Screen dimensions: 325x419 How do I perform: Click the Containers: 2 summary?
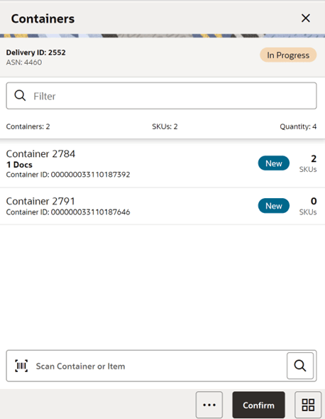pyautogui.click(x=28, y=126)
